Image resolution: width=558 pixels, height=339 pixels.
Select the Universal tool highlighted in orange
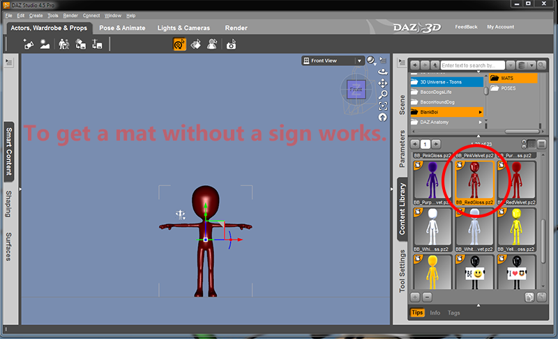click(x=180, y=45)
